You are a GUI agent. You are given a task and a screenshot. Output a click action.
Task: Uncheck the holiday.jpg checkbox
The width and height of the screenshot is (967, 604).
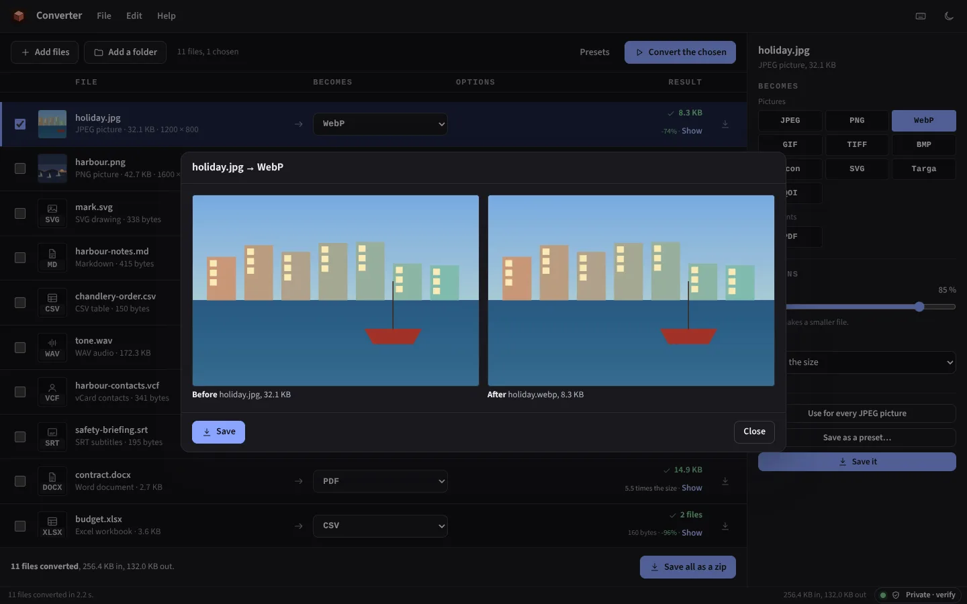[20, 124]
